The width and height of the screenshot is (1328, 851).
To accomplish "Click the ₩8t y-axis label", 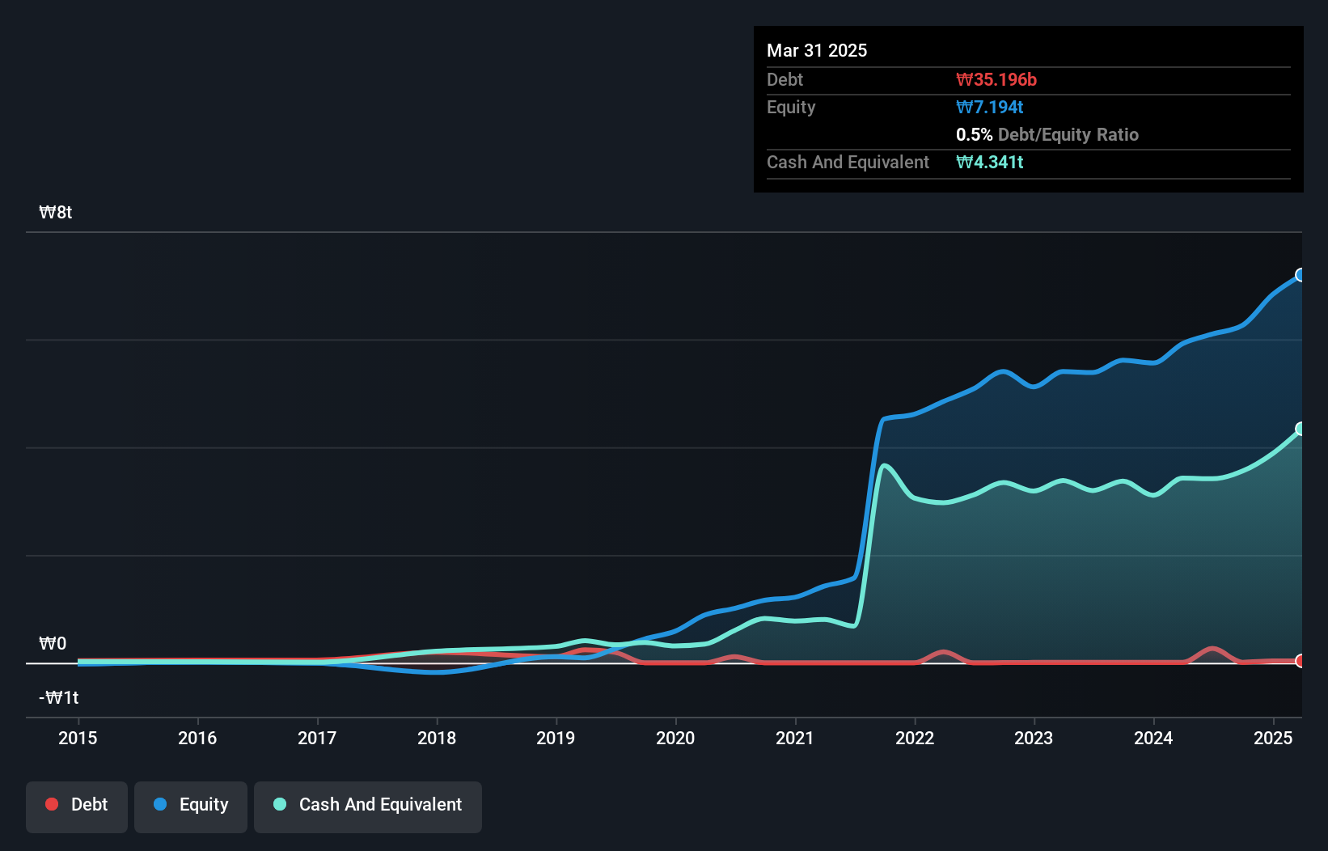I will tap(56, 213).
